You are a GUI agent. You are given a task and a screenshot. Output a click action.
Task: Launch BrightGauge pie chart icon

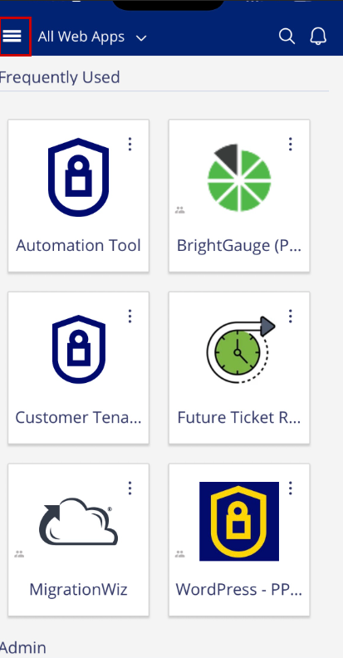pos(239,178)
